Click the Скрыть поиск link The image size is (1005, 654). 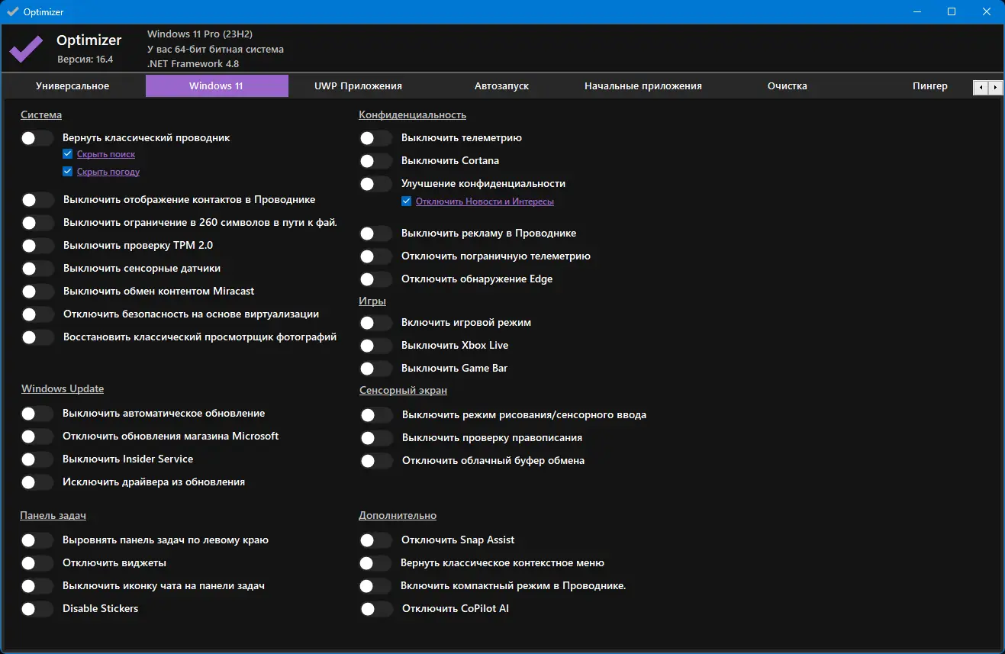106,154
